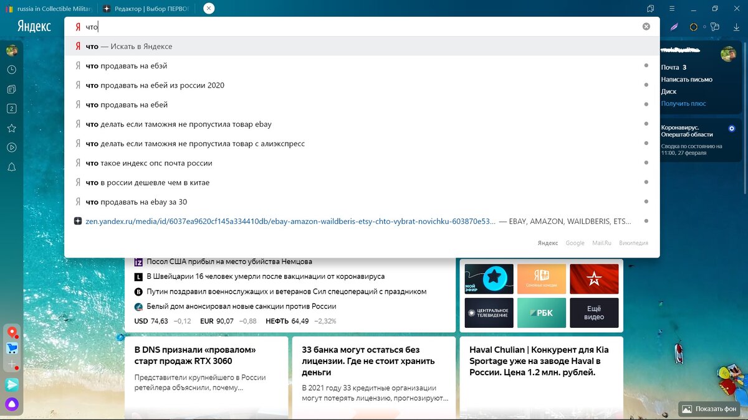This screenshot has height=420, width=748.
Task: Open the extension puzzle icon in toolbar
Action: click(715, 27)
